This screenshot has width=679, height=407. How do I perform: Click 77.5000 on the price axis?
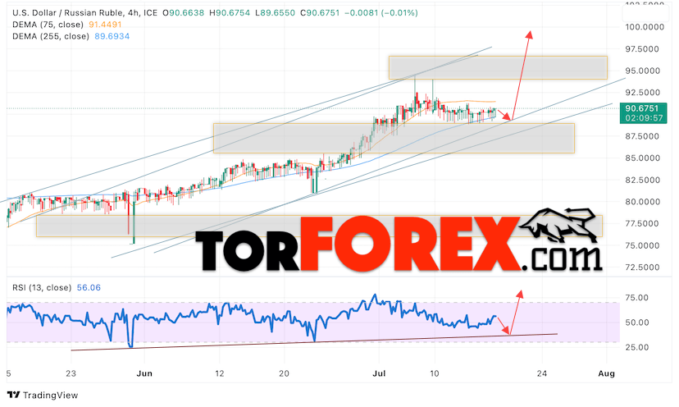tap(642, 224)
